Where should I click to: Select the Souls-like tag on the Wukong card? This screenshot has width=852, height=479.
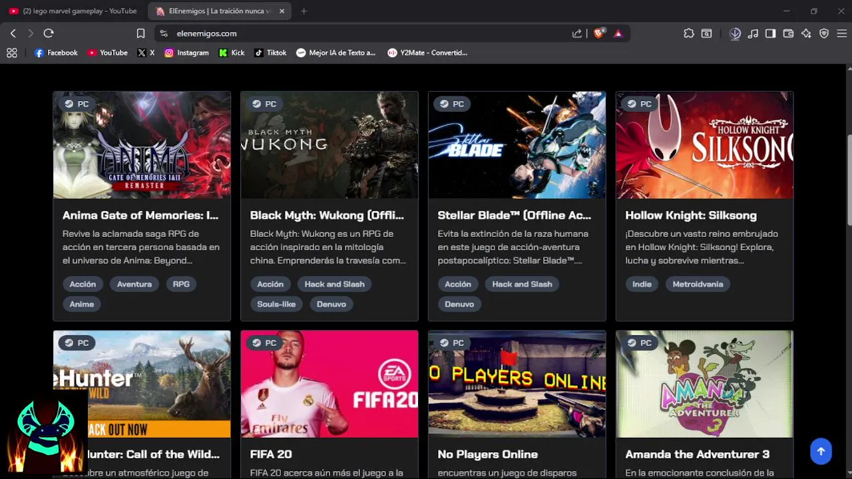pyautogui.click(x=276, y=304)
